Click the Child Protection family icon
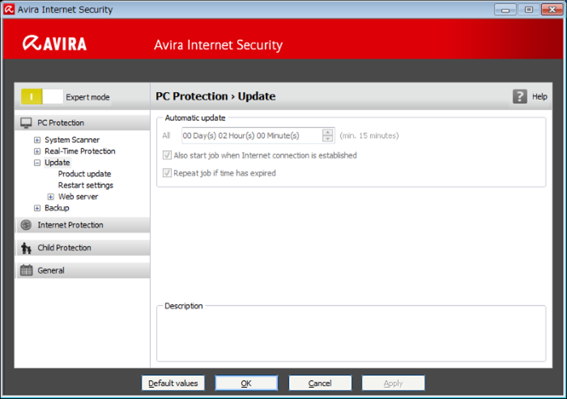The width and height of the screenshot is (567, 399). [x=26, y=248]
